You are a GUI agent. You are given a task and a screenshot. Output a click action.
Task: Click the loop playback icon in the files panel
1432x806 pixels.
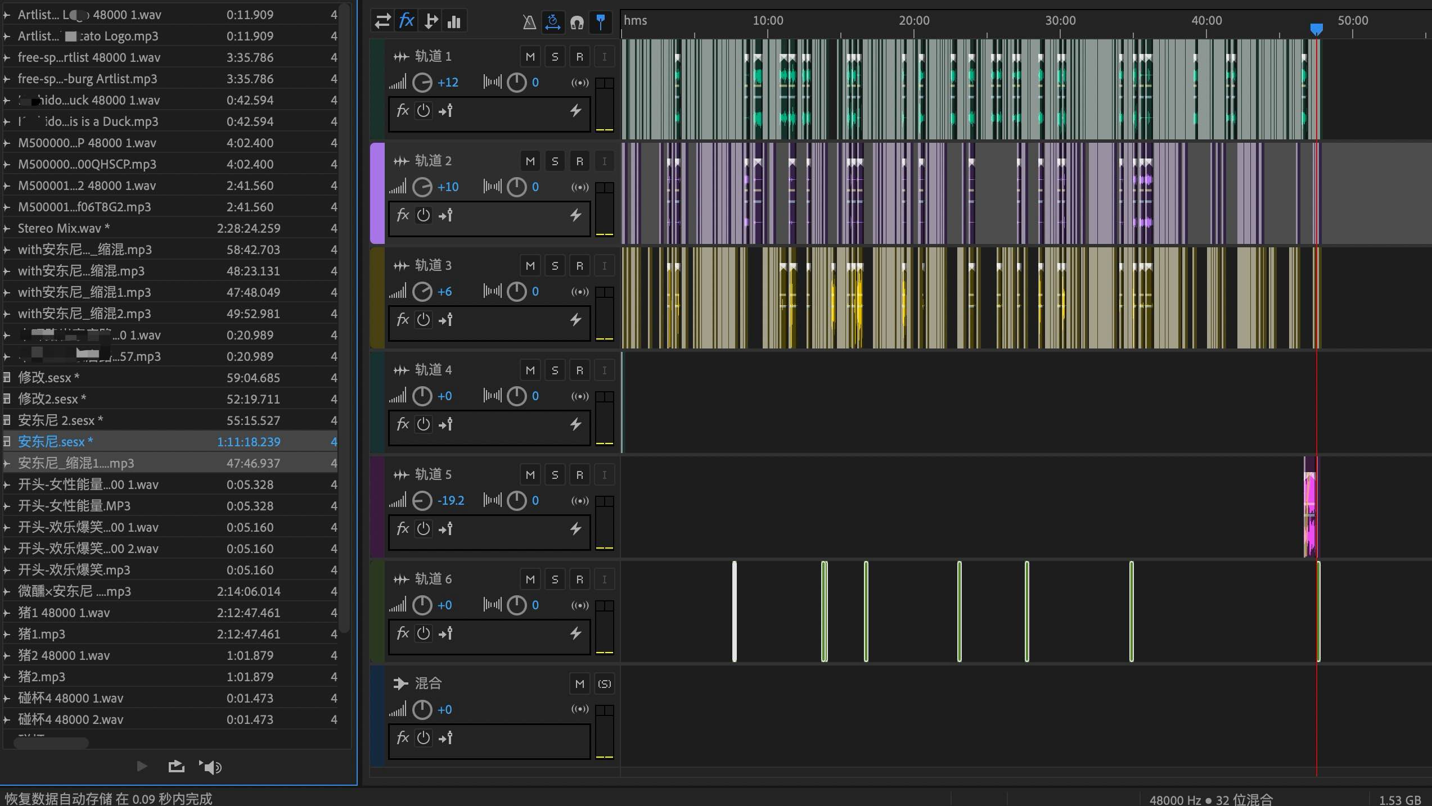pos(176,766)
